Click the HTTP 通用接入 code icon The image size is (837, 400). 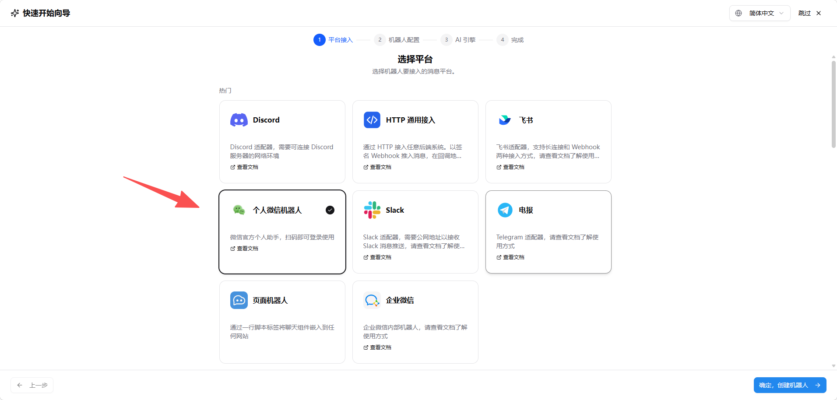click(x=372, y=120)
